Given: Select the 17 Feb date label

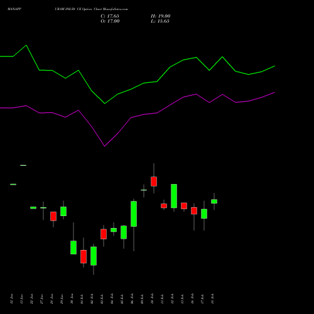Looking at the screenshot, I should 202,299.
